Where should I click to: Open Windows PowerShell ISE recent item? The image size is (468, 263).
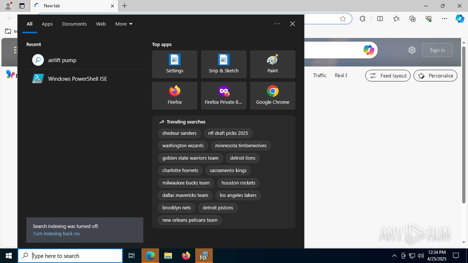point(85,79)
